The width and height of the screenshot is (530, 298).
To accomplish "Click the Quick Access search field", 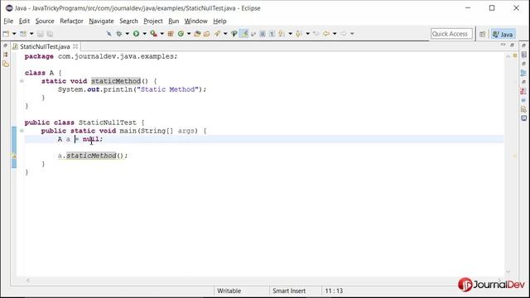I will 451,34.
